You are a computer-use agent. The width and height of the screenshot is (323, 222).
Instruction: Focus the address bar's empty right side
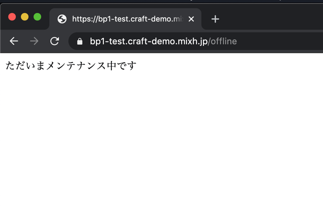point(283,41)
